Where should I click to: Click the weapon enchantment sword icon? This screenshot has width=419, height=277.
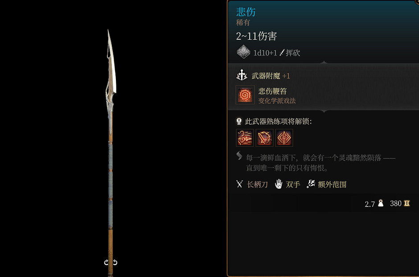pyautogui.click(x=242, y=75)
